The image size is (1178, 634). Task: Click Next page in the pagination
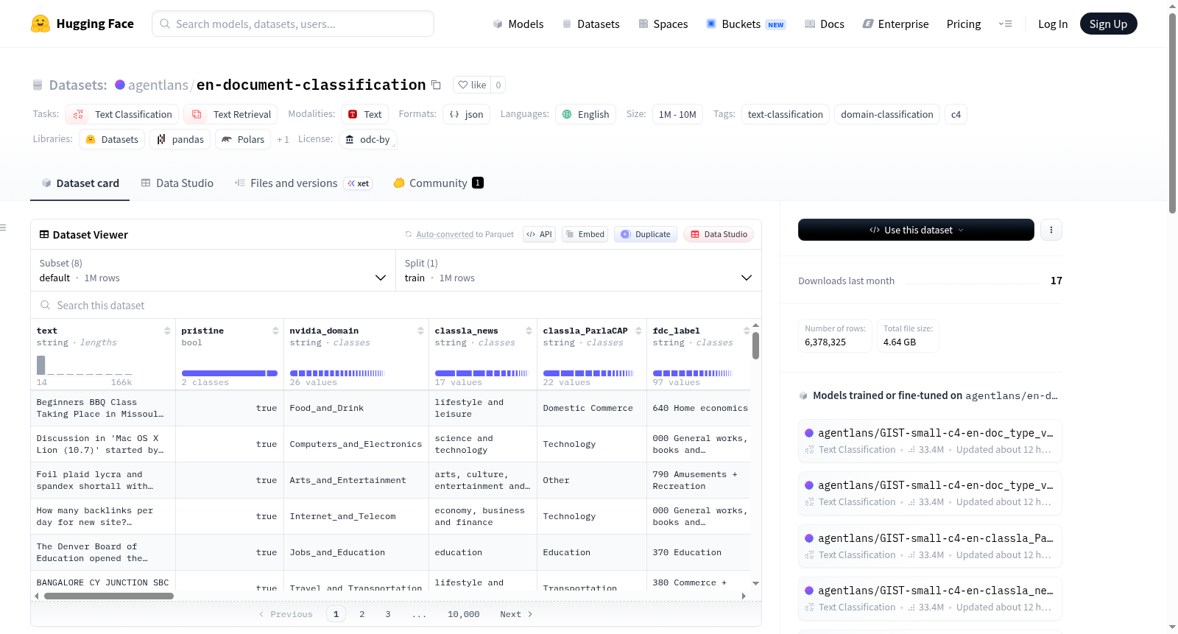[516, 614]
